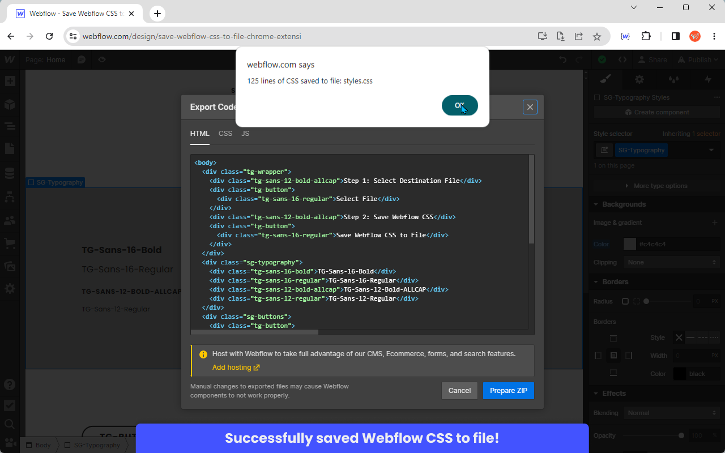Open the Clipping None dropdown
This screenshot has width=725, height=453.
click(x=672, y=262)
